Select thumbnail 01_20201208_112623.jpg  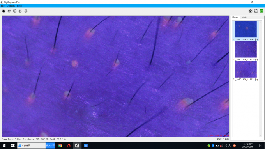pyautogui.click(x=246, y=69)
